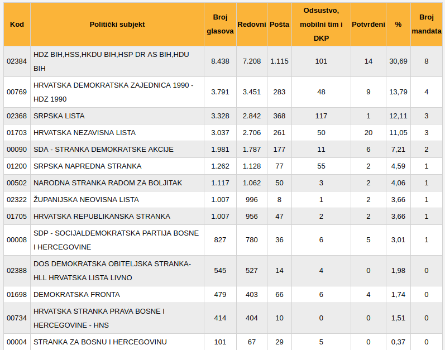Screen dimensions: 445x350
Task: Click the % column header
Action: pyautogui.click(x=398, y=25)
